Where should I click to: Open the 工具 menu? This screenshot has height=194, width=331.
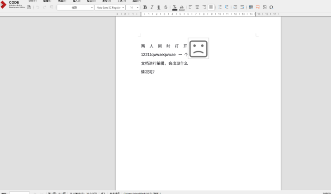[x=122, y=1]
